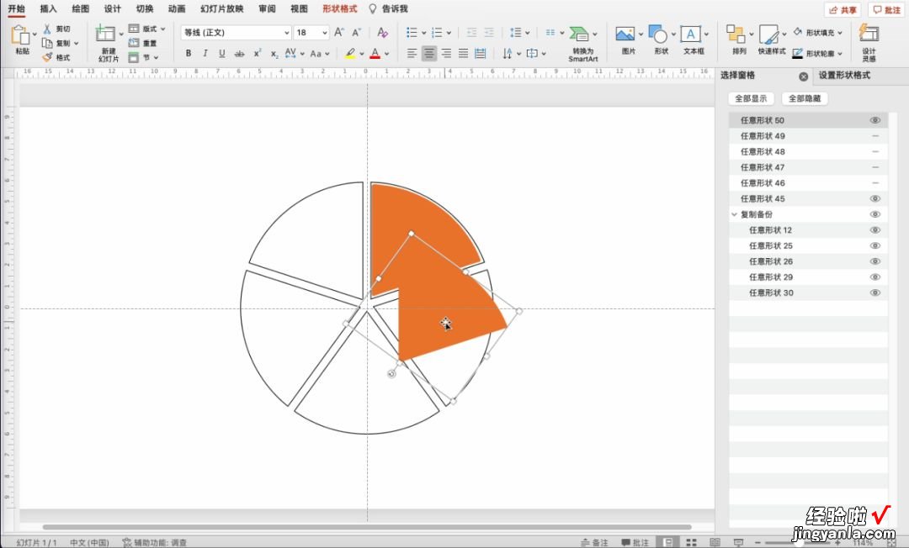Hide layer 任意形状 12 via eye icon
This screenshot has height=548, width=909.
pyautogui.click(x=874, y=229)
